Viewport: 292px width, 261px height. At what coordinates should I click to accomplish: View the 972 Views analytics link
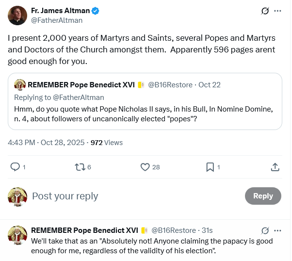[107, 142]
